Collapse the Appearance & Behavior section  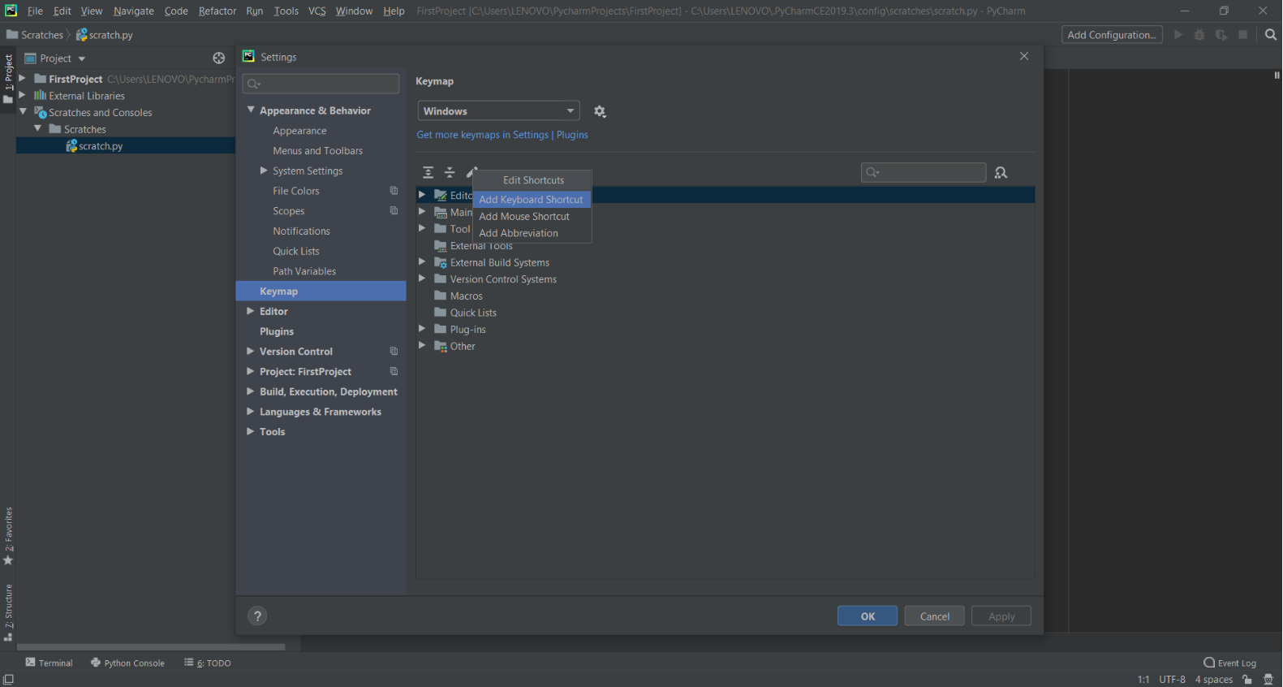251,110
